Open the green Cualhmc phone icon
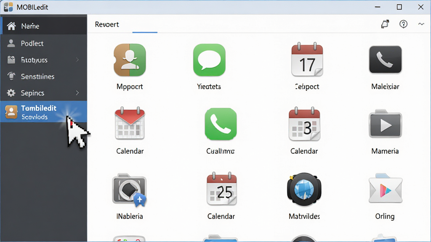The image size is (431, 242). [x=221, y=124]
